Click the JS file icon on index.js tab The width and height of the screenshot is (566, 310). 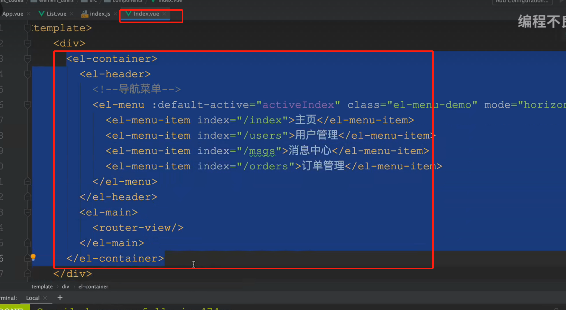point(84,14)
